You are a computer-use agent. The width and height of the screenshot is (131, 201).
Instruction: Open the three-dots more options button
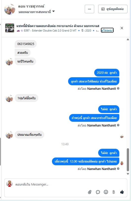click(89, 9)
